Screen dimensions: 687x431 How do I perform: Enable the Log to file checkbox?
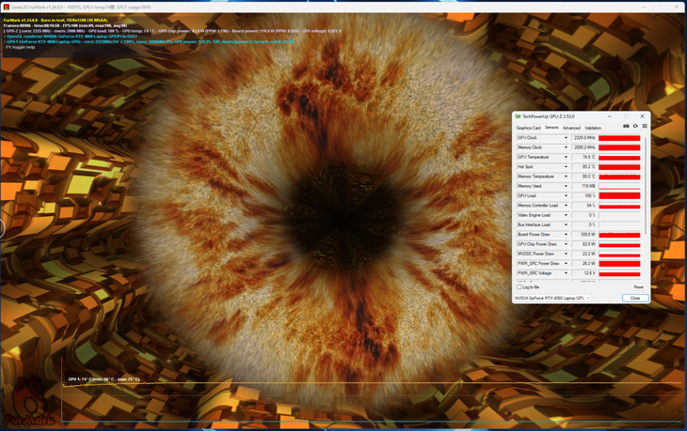(x=519, y=287)
